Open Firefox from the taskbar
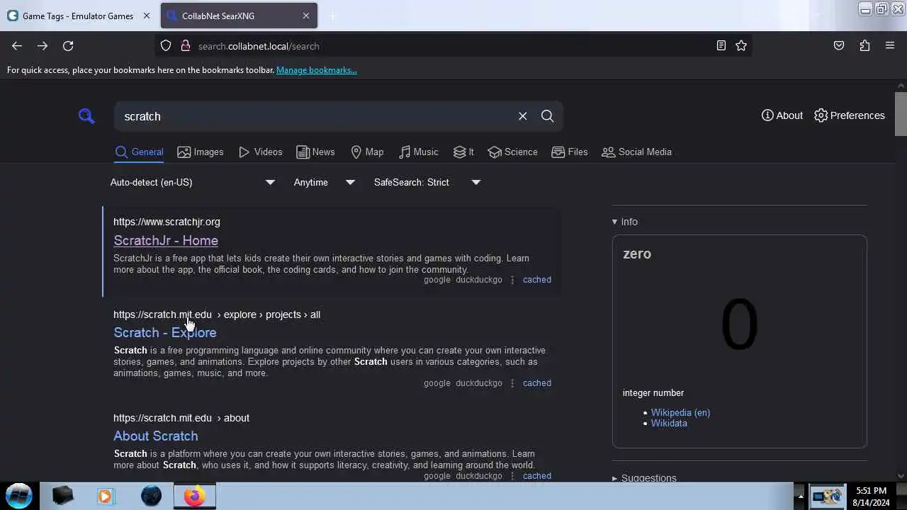The image size is (907, 510). coord(195,496)
